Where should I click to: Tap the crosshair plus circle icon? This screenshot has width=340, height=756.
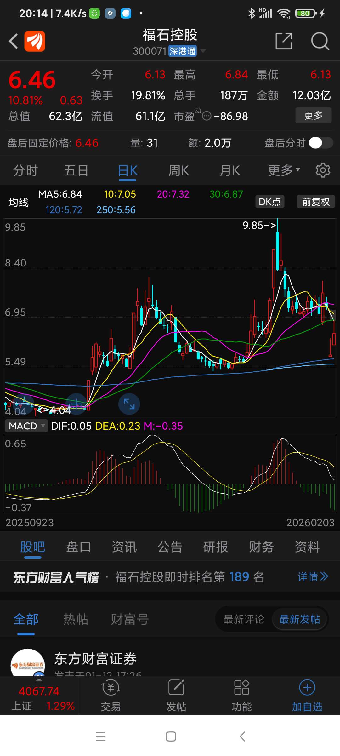click(x=76, y=404)
